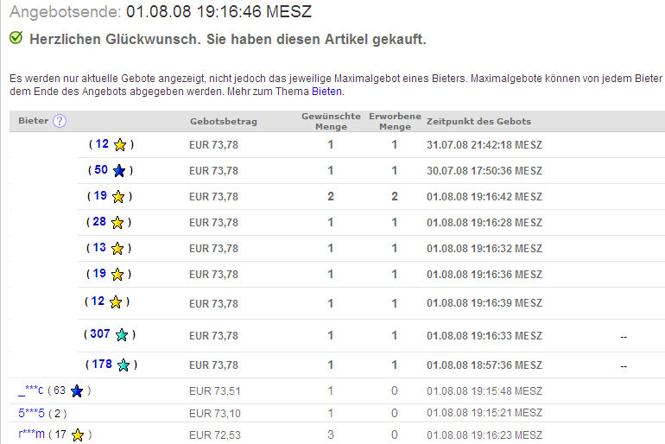The image size is (665, 444).
Task: Open bidder r***m profile link
Action: 31,434
